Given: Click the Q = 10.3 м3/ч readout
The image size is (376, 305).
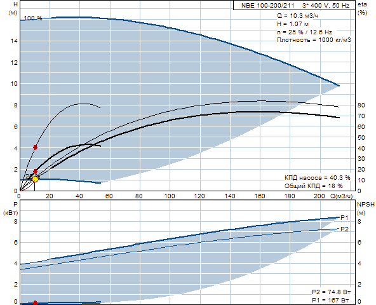Looking at the screenshot, I should pos(298,16).
